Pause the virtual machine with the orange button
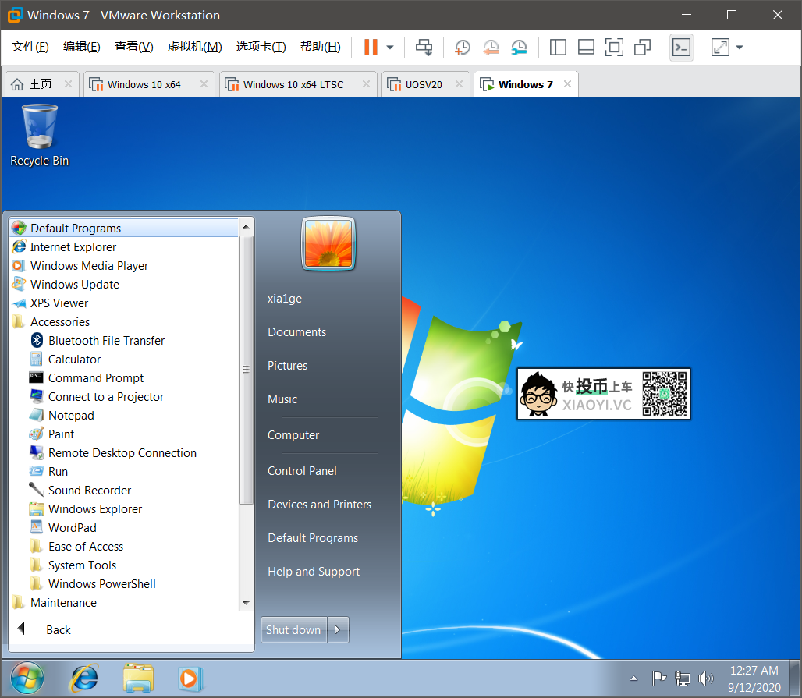802x698 pixels. pyautogui.click(x=371, y=48)
